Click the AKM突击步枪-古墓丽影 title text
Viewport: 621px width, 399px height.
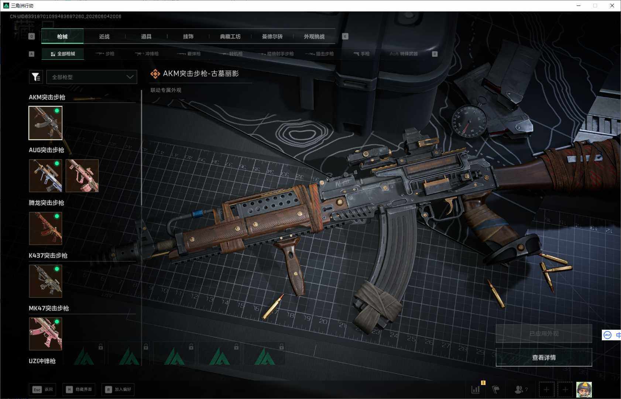click(201, 74)
